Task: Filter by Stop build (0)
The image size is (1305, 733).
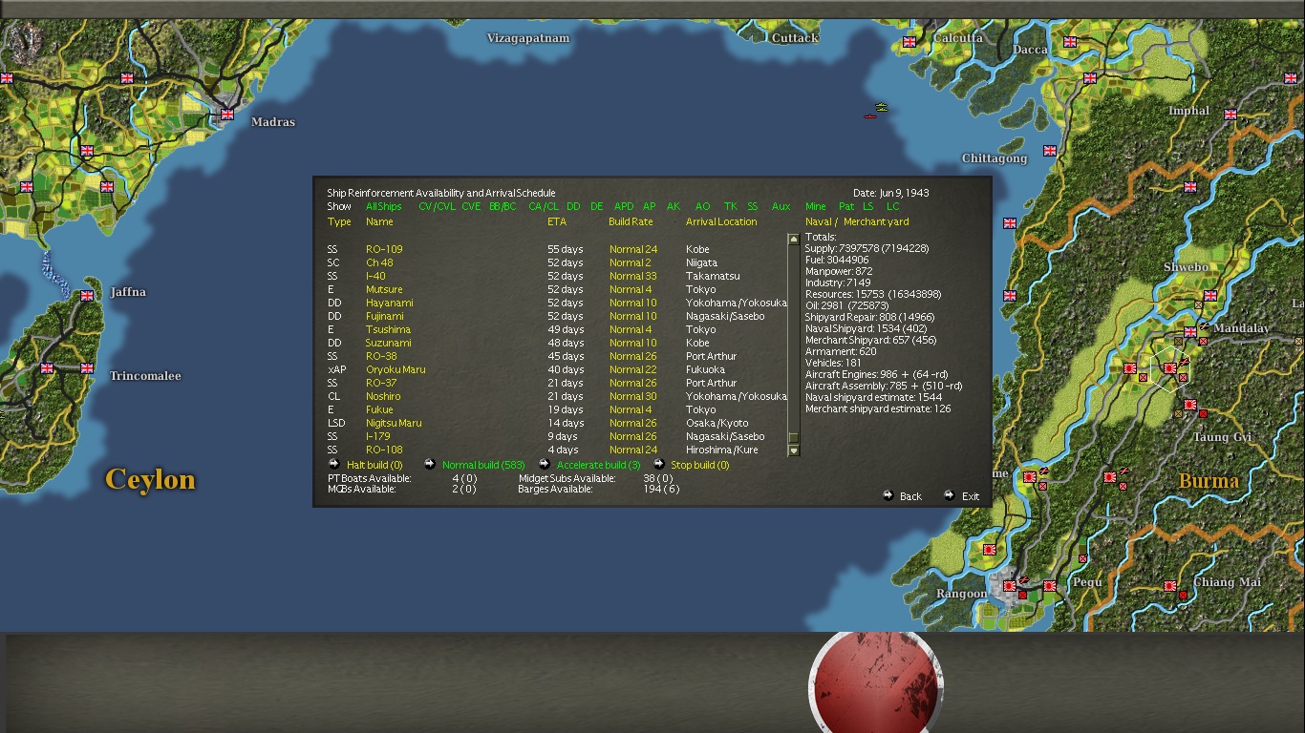Action: pyautogui.click(x=700, y=465)
